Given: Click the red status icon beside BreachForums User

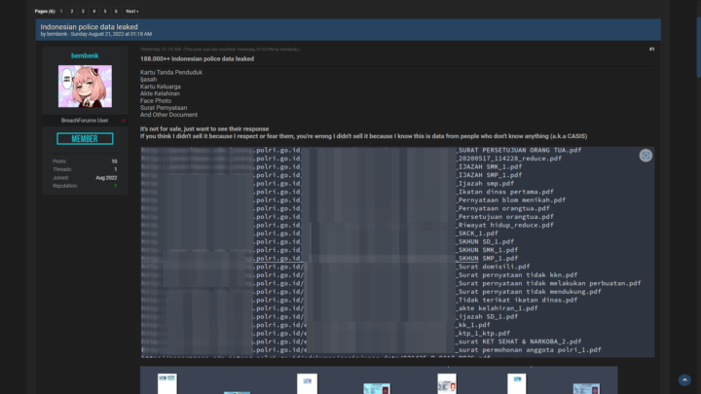Looking at the screenshot, I should pyautogui.click(x=123, y=121).
